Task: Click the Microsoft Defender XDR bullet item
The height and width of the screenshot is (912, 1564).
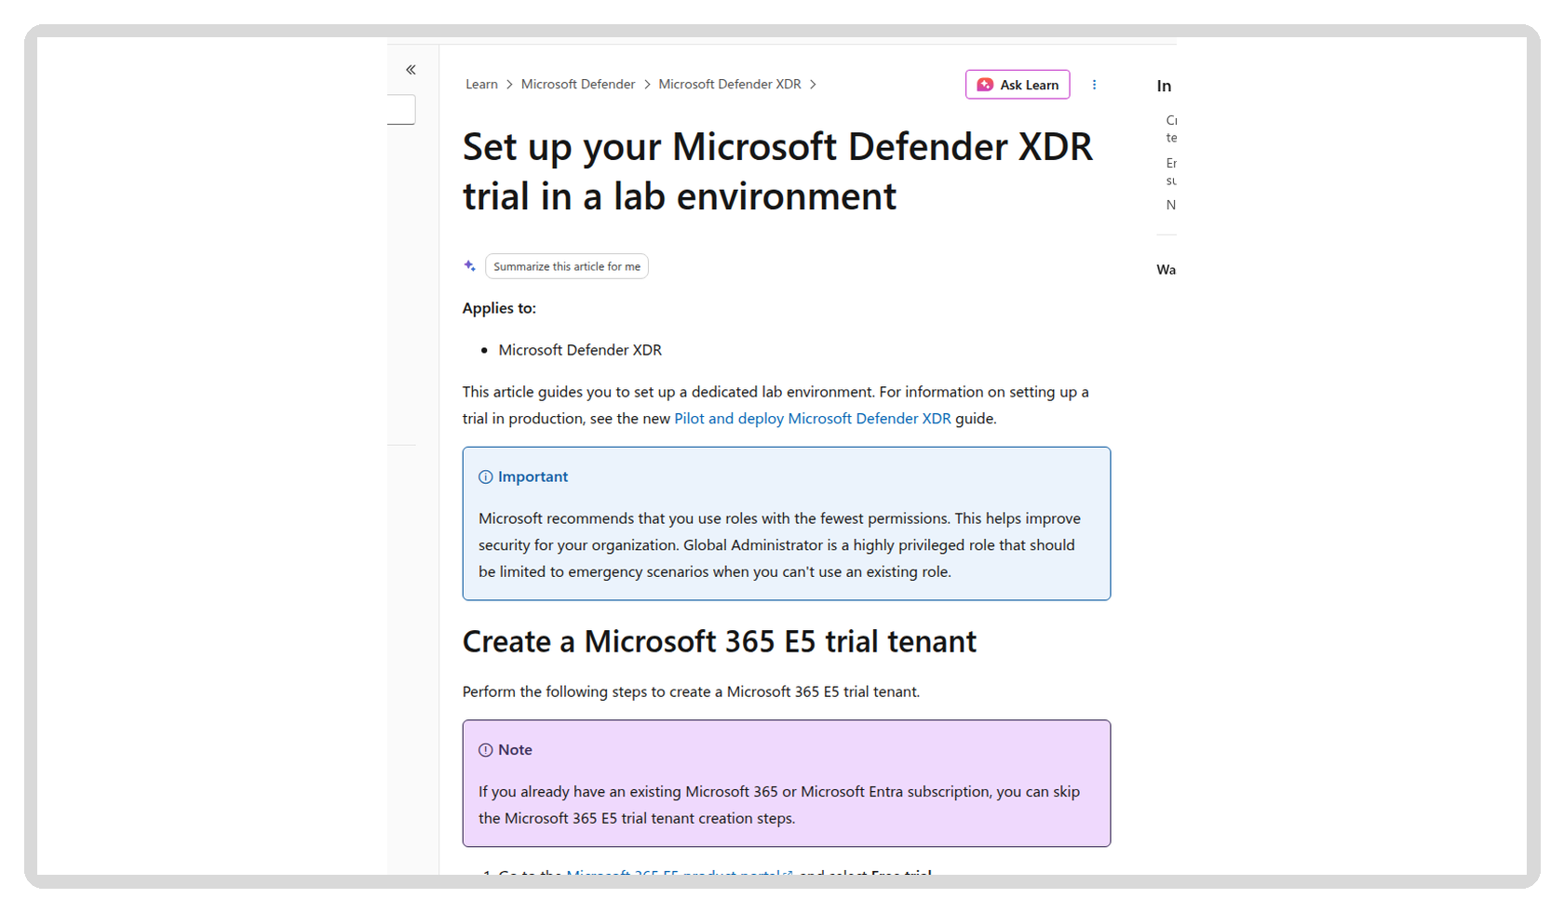Action: coord(580,350)
